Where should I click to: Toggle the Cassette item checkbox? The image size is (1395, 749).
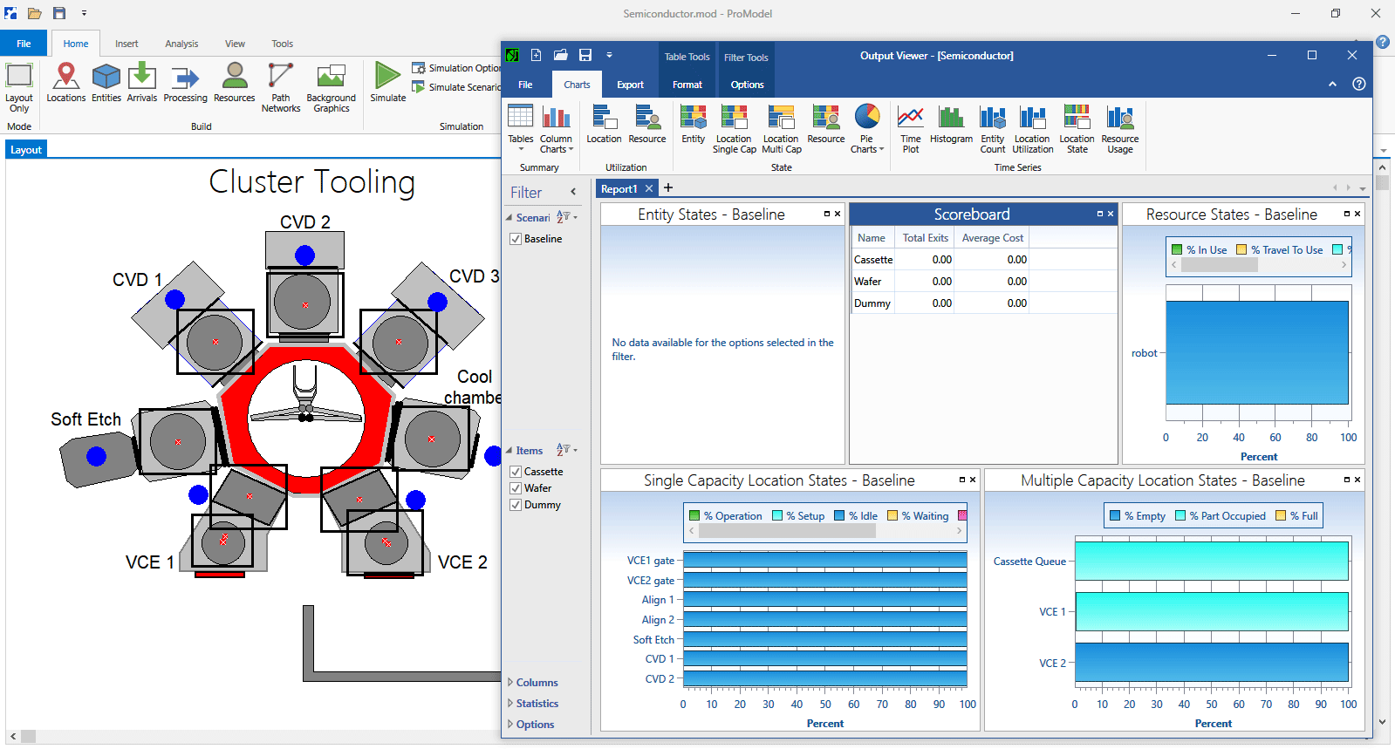[x=516, y=472]
